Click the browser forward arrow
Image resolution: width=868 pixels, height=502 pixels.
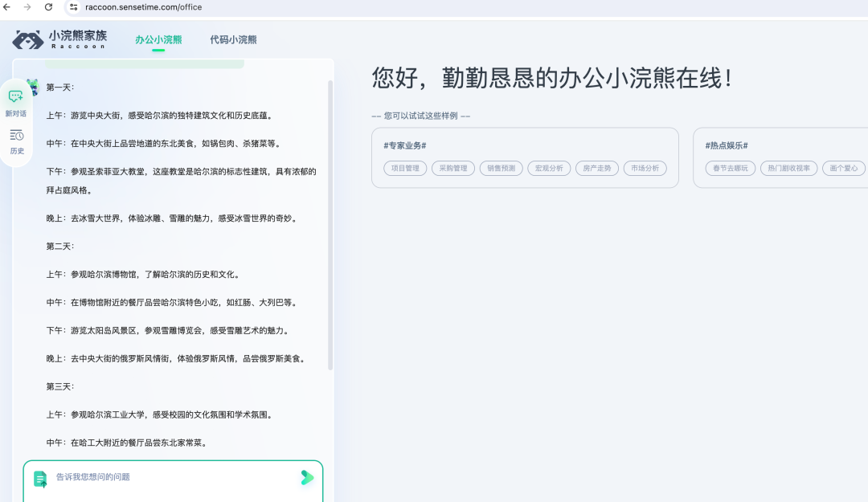coord(27,7)
